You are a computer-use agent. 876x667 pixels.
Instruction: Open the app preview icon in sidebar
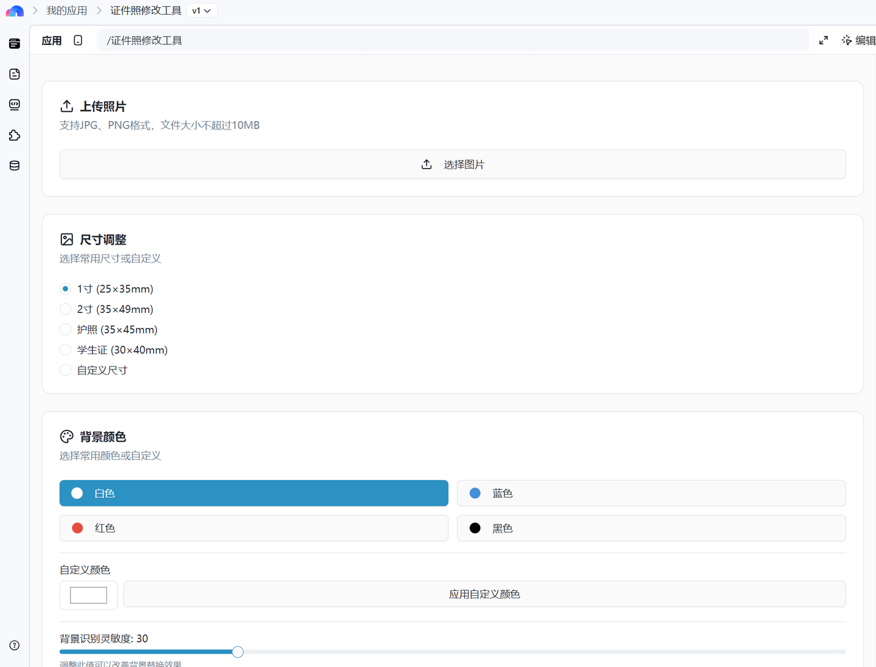click(x=15, y=44)
